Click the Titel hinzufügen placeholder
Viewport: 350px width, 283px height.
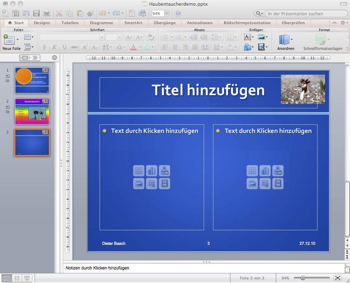208,91
